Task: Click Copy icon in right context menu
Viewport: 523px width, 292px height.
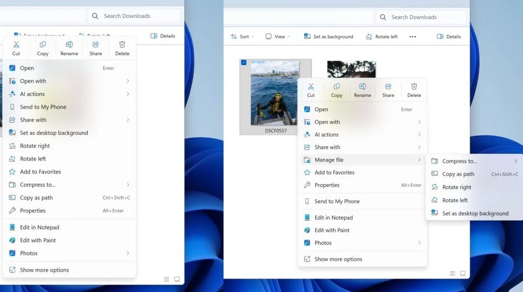Action: tap(337, 87)
